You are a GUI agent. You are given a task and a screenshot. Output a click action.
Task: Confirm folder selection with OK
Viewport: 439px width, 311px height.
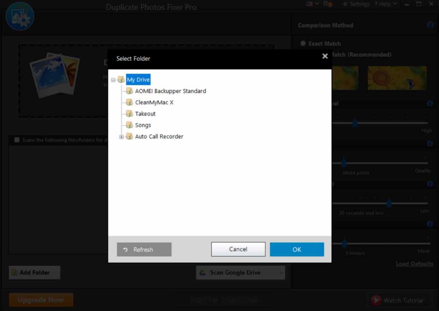point(297,249)
